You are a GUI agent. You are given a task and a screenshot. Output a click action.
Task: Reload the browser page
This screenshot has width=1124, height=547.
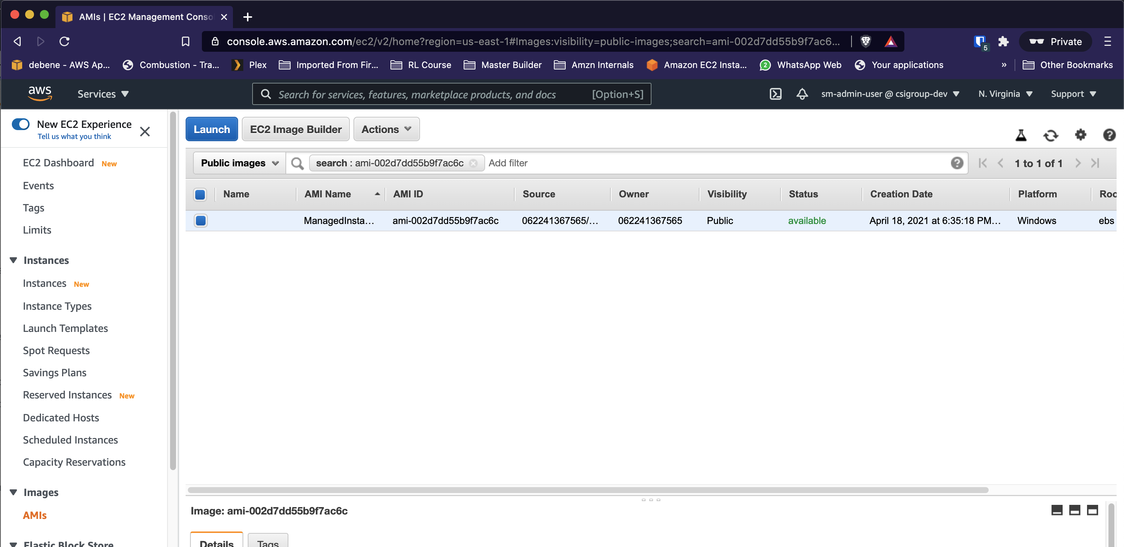pos(65,41)
